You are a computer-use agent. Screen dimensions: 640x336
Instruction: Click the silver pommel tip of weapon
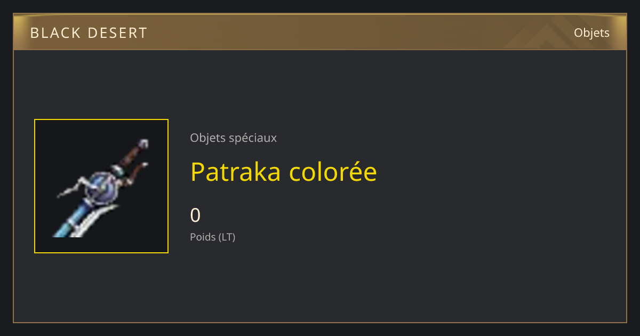[x=143, y=143]
